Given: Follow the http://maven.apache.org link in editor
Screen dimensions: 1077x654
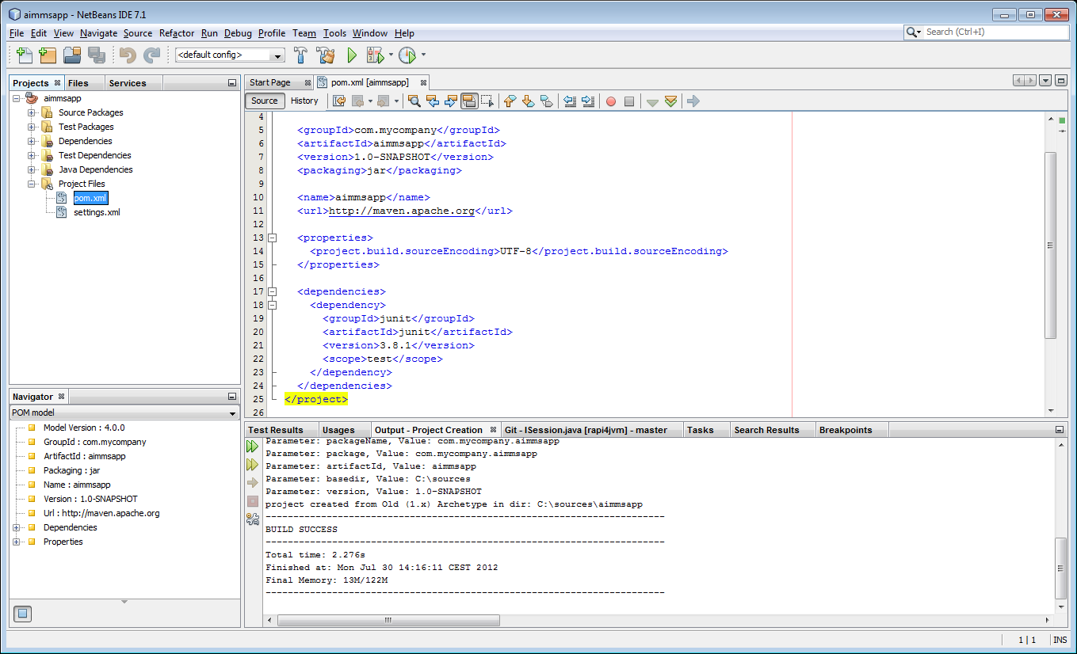Looking at the screenshot, I should tap(402, 211).
